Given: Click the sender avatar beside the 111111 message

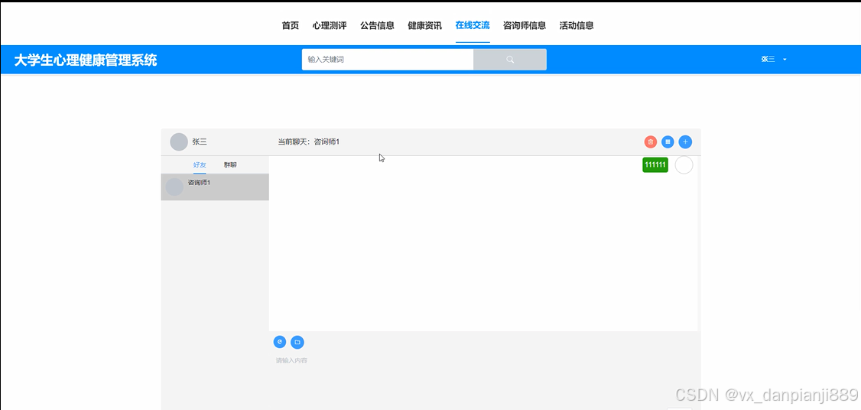Looking at the screenshot, I should tap(684, 165).
